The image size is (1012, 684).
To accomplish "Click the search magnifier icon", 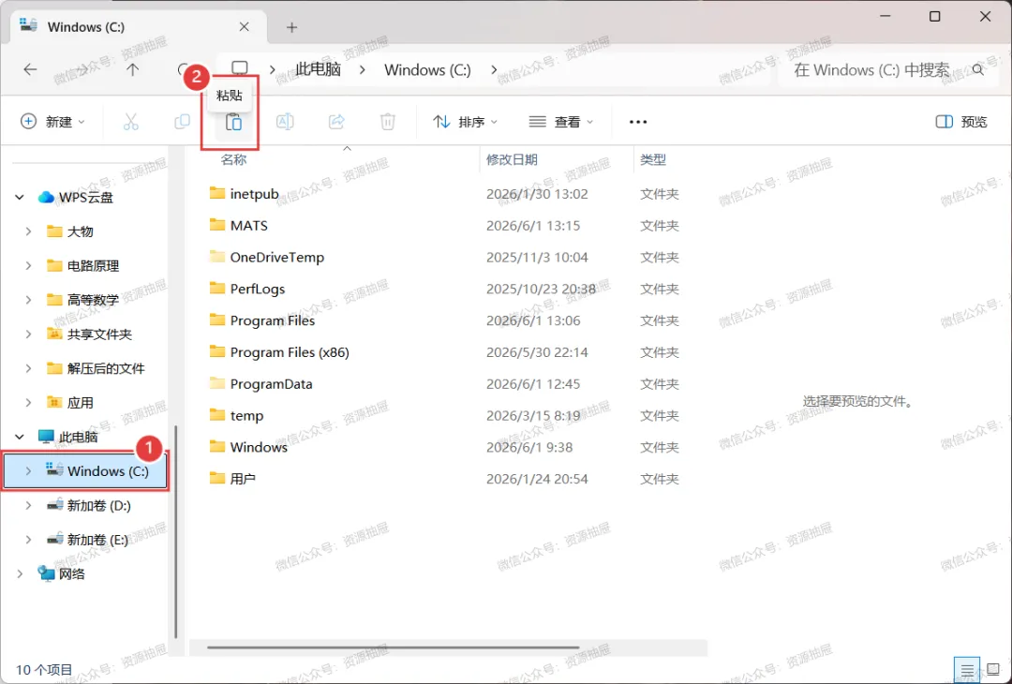I will (x=977, y=69).
